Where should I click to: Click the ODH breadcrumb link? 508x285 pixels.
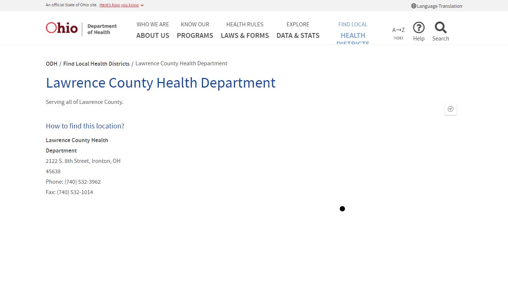click(51, 63)
